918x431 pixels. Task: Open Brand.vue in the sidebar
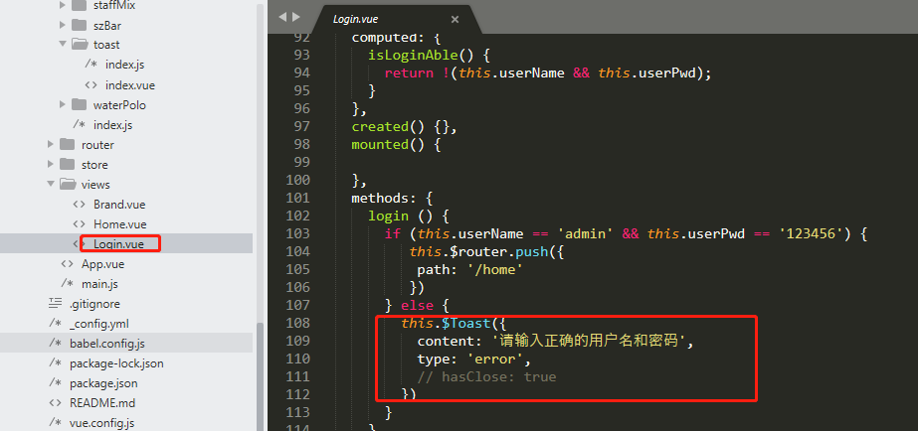[119, 205]
